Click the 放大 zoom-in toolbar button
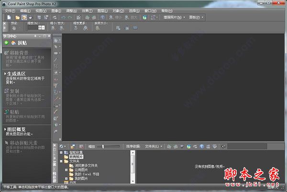 131,18
